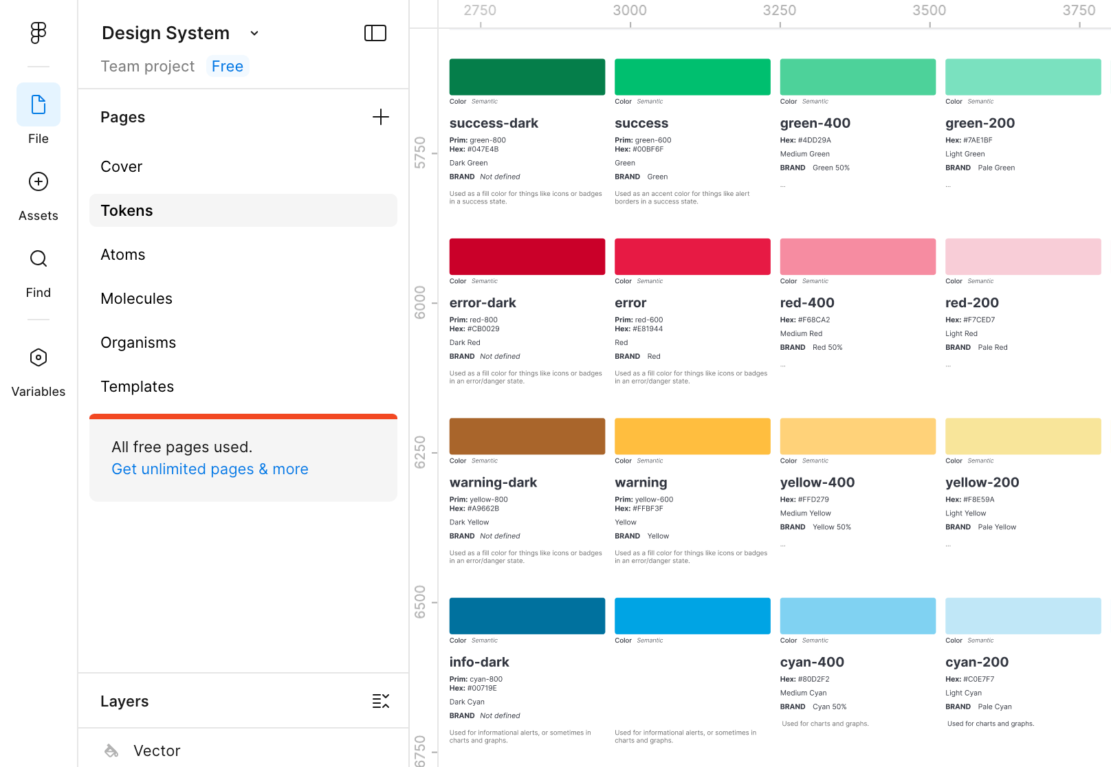Open the Figma main menu logo

[38, 32]
